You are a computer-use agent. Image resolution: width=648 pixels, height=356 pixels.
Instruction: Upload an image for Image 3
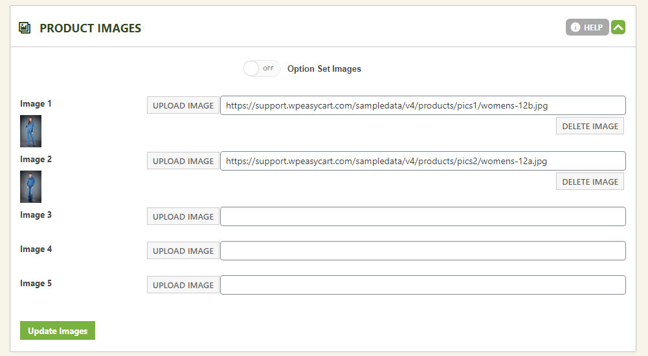(x=183, y=216)
